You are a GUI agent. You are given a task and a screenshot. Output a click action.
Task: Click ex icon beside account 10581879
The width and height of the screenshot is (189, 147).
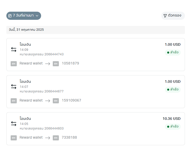[x=56, y=64]
